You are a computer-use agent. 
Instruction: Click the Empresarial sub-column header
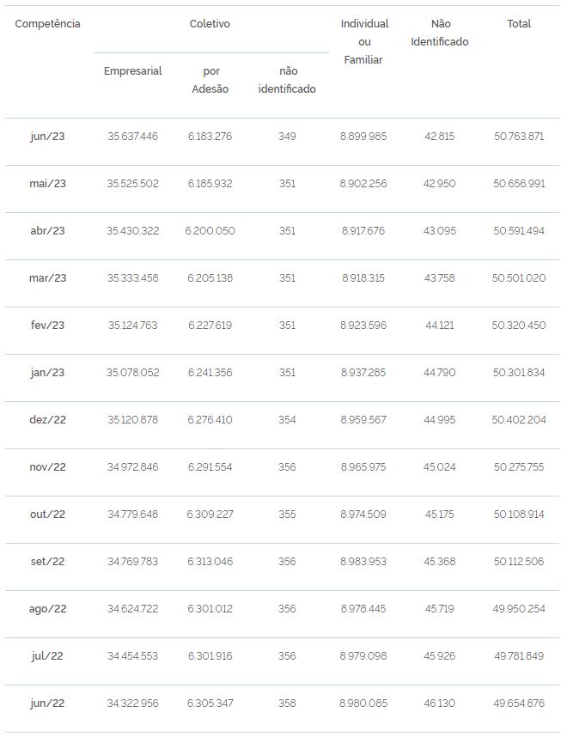pos(132,71)
